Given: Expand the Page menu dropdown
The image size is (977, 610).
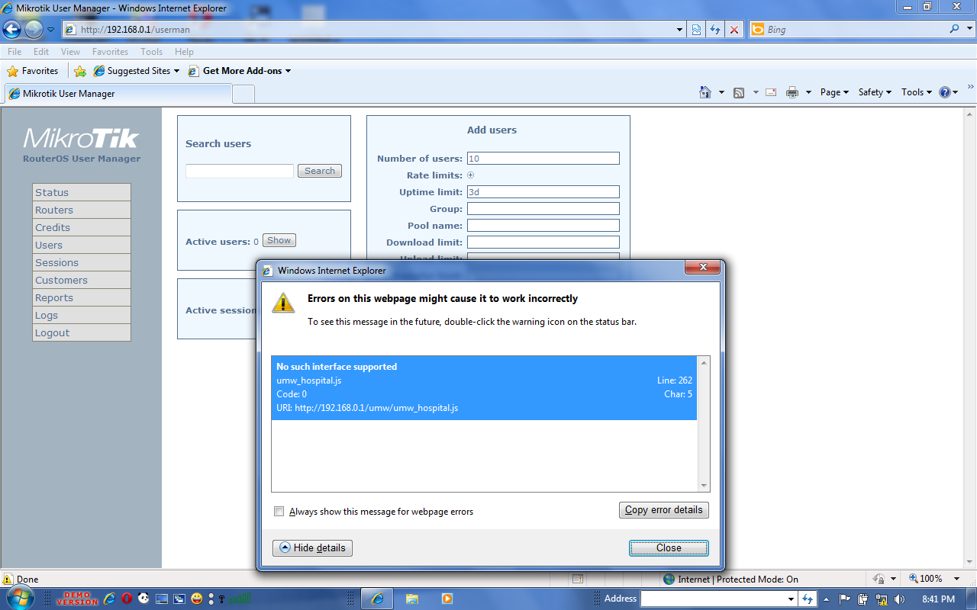Looking at the screenshot, I should pyautogui.click(x=835, y=92).
